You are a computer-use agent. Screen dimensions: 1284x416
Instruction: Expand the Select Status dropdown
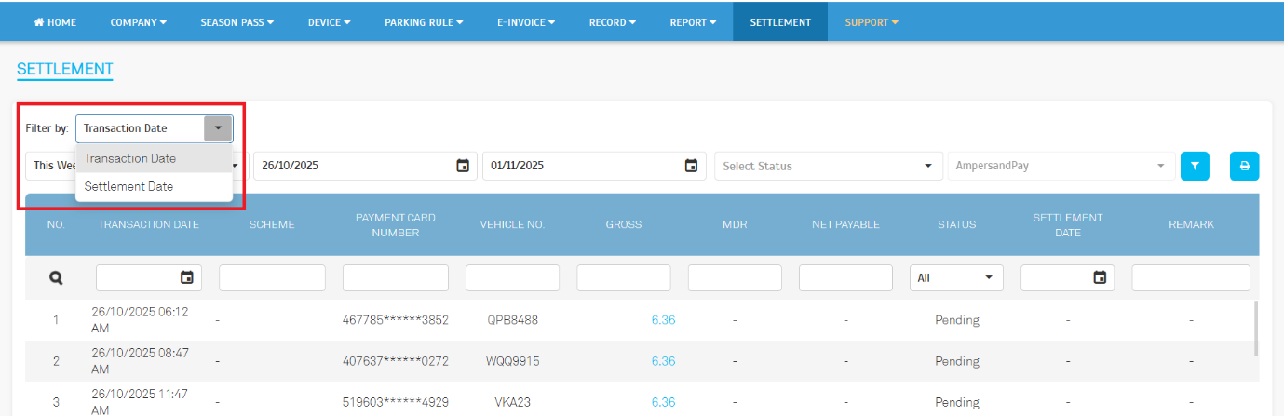point(826,166)
